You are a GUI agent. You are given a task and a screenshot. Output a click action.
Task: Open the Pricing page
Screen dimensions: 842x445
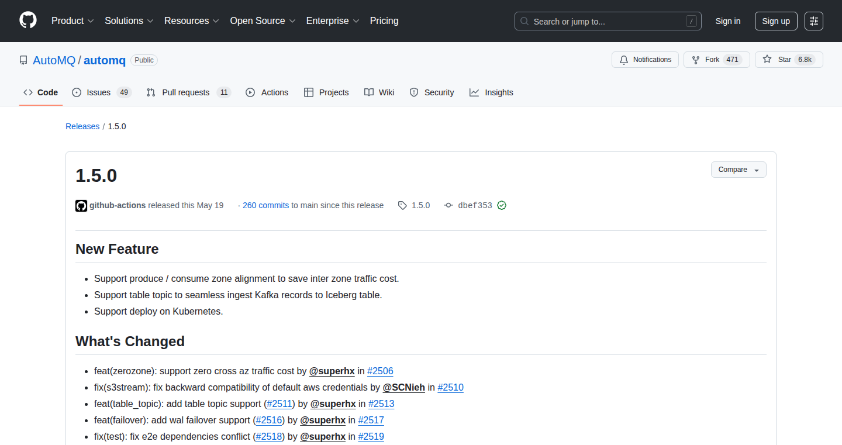(x=384, y=20)
